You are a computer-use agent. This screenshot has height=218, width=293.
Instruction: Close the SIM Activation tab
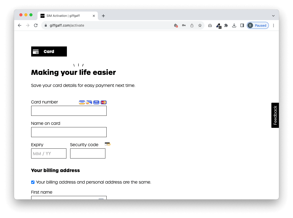tap(94, 16)
